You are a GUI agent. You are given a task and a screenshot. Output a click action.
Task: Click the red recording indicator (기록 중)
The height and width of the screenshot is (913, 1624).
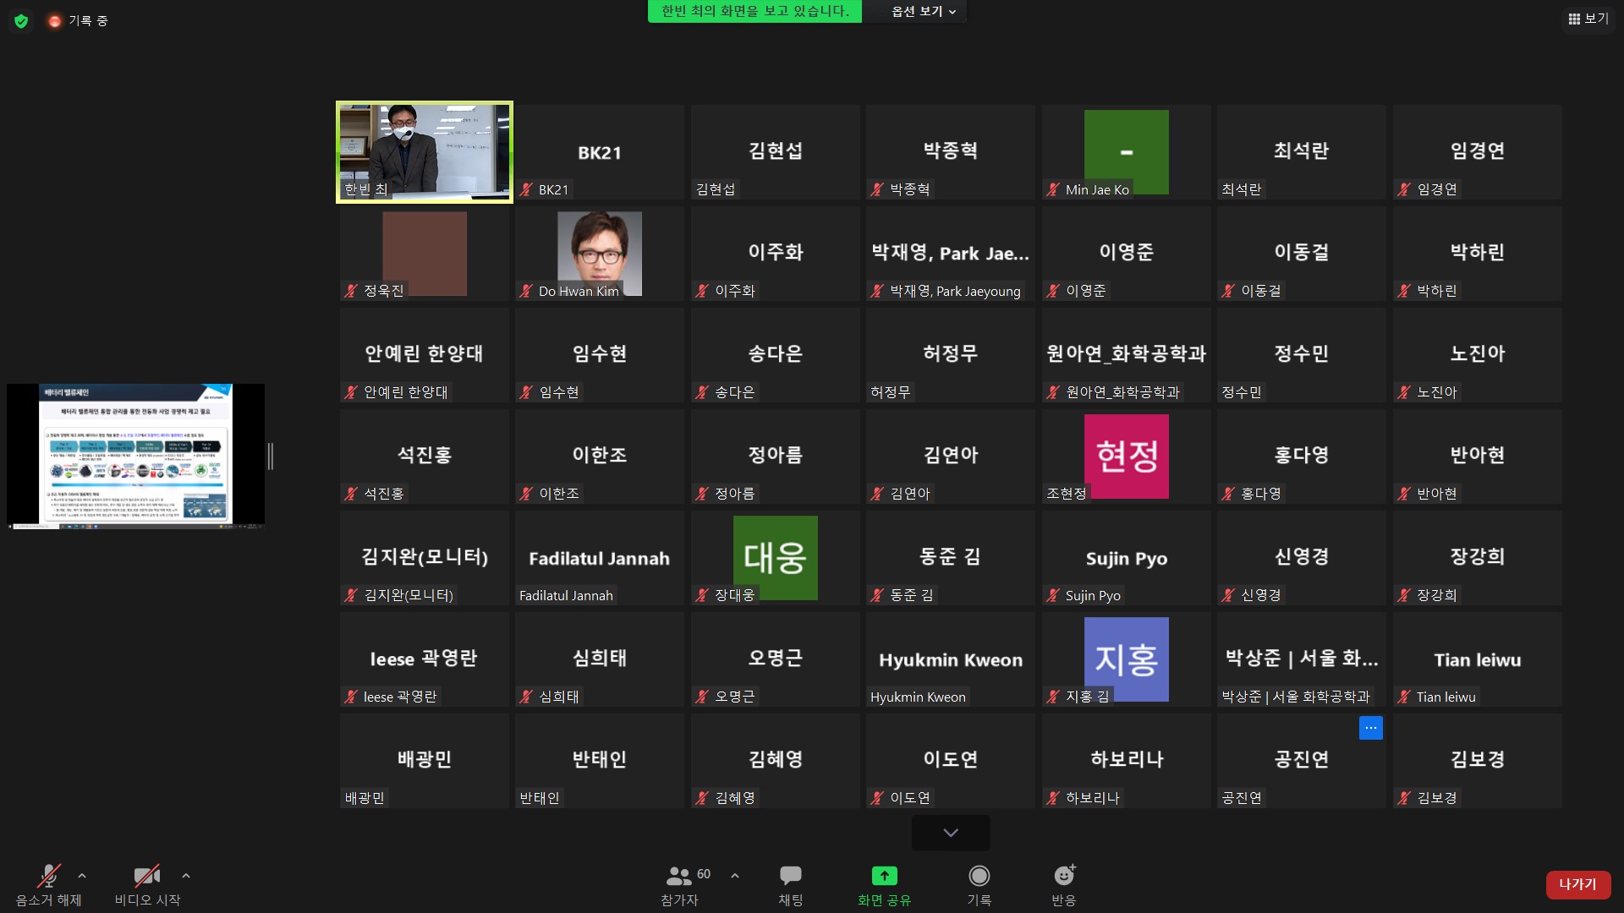pyautogui.click(x=55, y=21)
